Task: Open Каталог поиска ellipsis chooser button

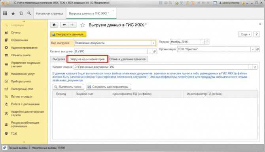Action: pos(250,67)
